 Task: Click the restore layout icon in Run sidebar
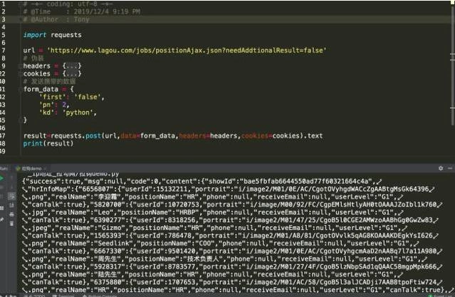pyautogui.click(x=1, y=208)
